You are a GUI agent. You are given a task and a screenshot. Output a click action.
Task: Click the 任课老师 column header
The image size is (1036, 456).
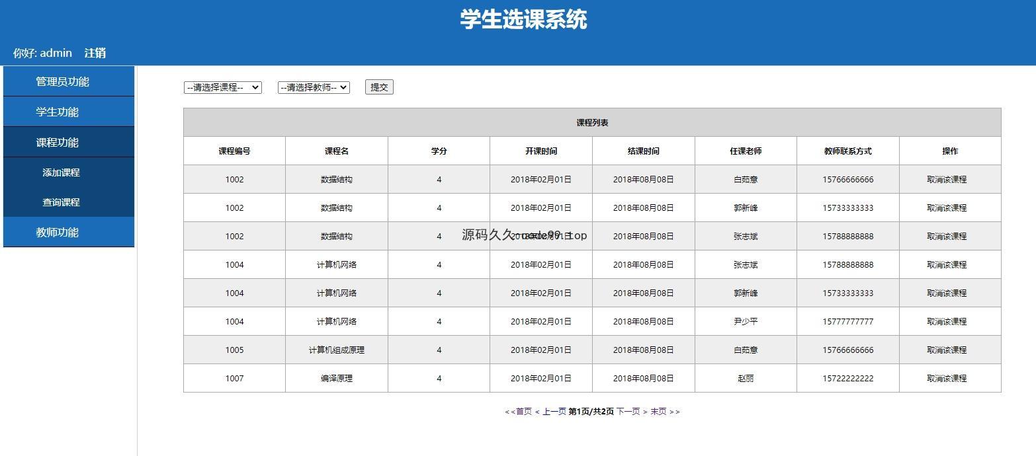click(x=746, y=151)
